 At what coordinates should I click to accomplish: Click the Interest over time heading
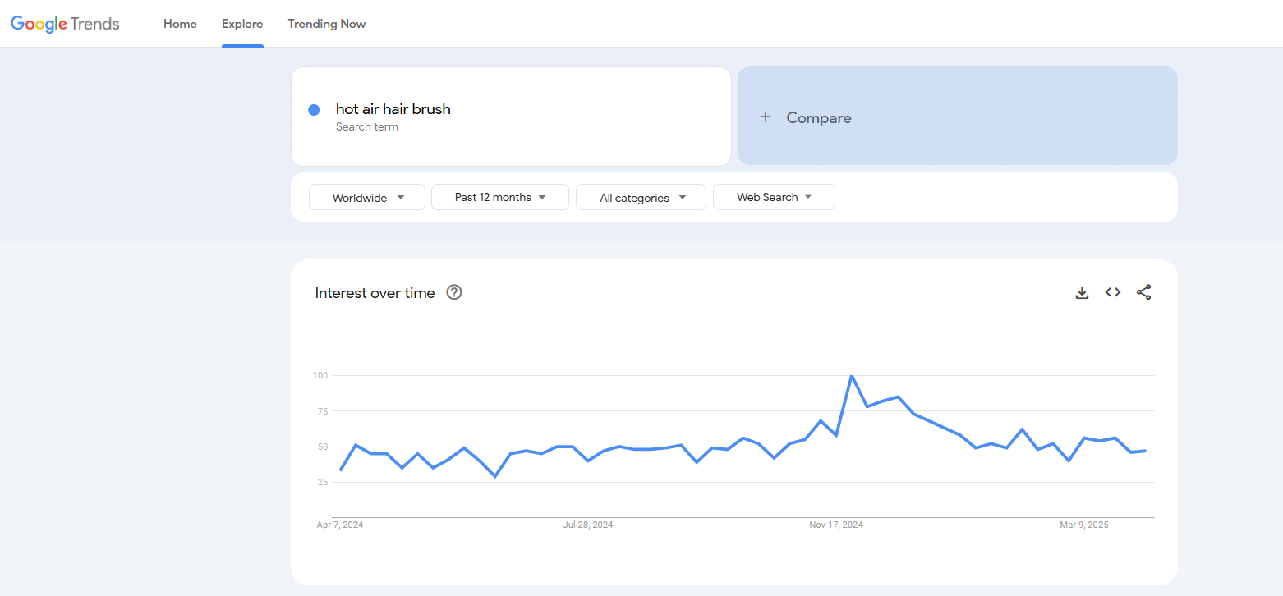point(375,293)
